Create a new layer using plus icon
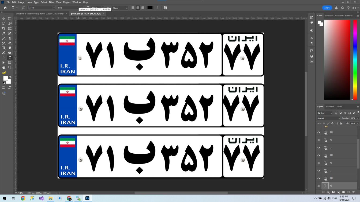Screen dimensions: 360x202 coord(348,192)
